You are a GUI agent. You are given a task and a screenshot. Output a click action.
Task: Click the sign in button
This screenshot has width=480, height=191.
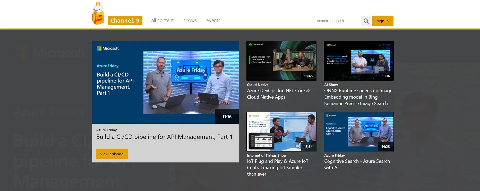383,21
